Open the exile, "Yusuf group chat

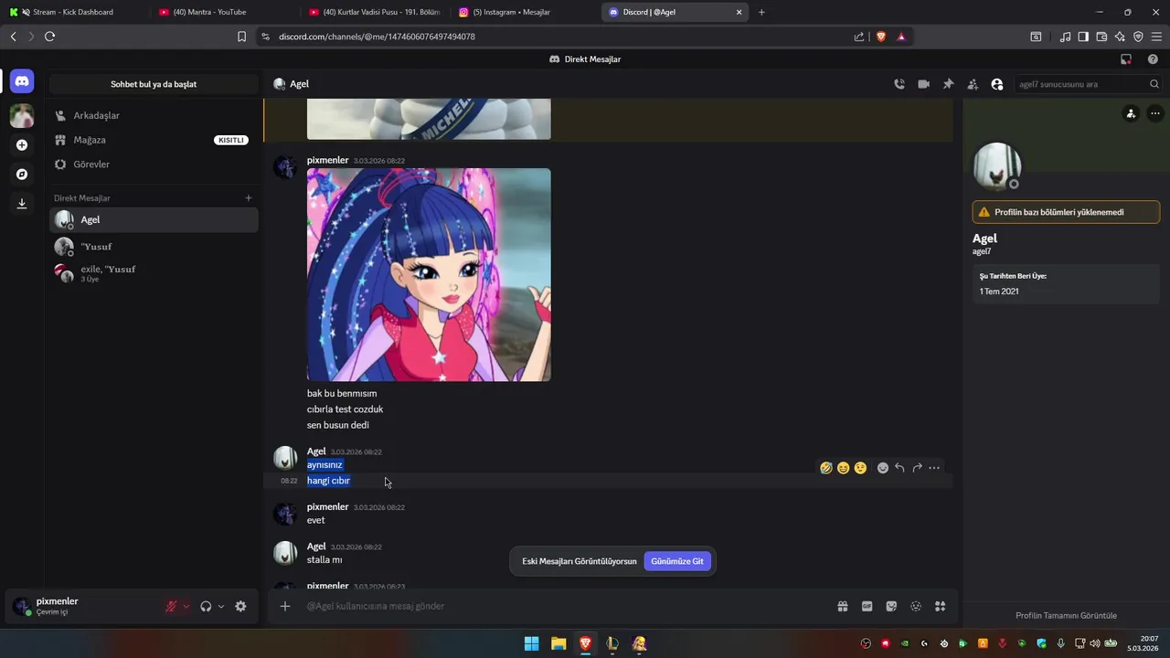[x=154, y=273]
